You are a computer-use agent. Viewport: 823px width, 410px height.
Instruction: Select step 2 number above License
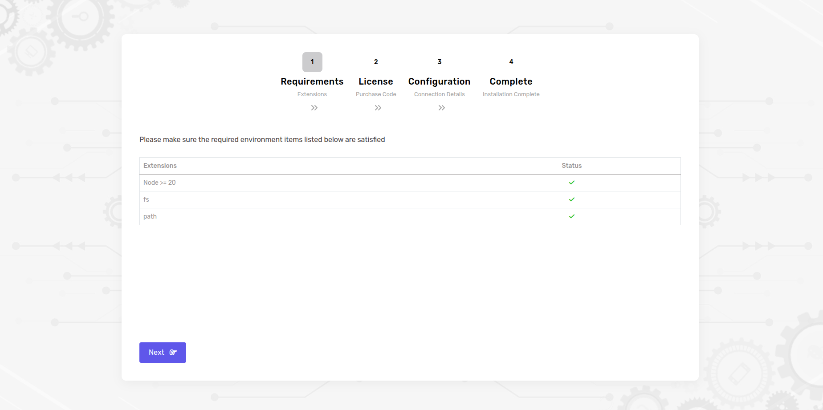tap(376, 62)
